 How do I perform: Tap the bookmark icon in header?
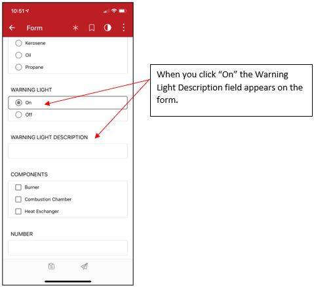click(92, 28)
